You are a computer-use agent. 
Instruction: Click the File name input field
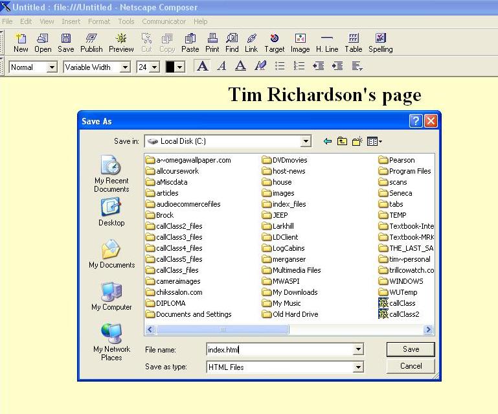tap(280, 349)
